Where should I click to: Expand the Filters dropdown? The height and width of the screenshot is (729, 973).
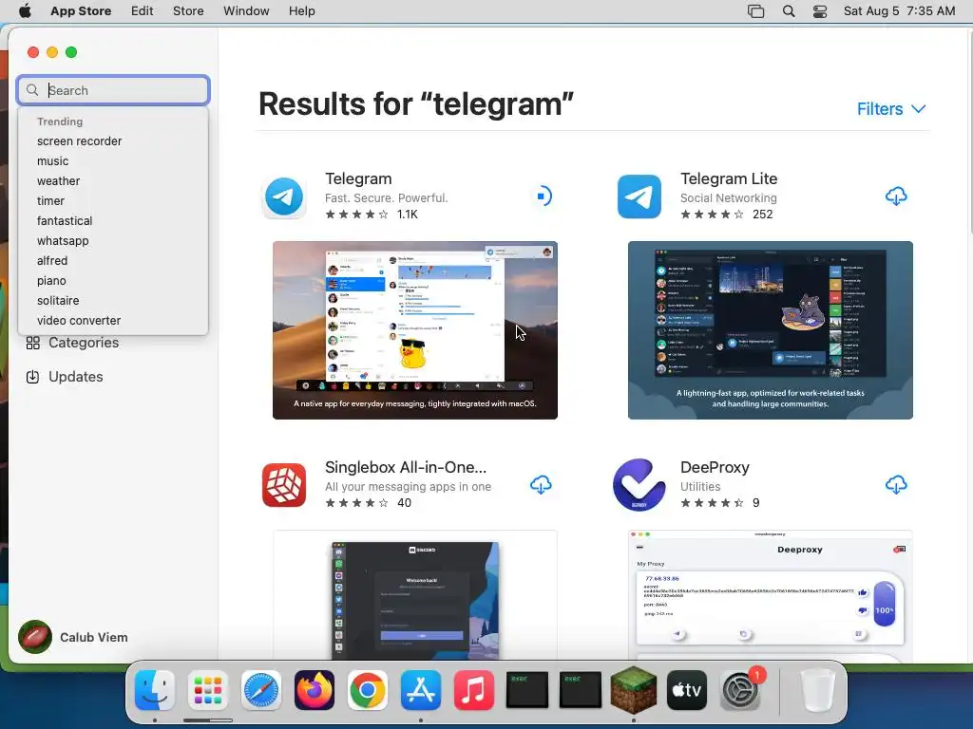pos(891,109)
